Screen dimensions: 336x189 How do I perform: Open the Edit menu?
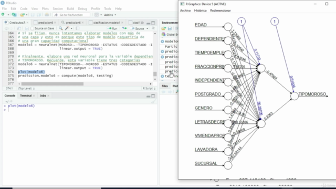pyautogui.click(x=13, y=9)
